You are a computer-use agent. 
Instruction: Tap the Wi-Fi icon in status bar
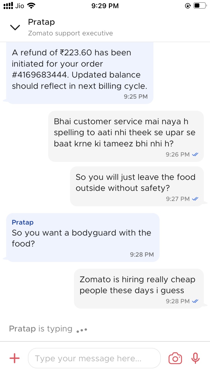pos(32,6)
